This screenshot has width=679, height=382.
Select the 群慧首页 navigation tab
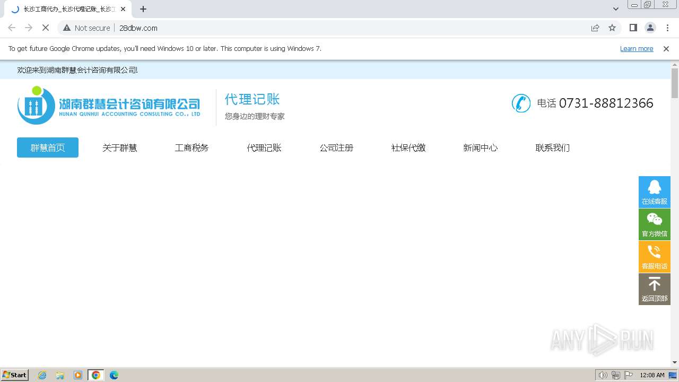[x=48, y=147]
